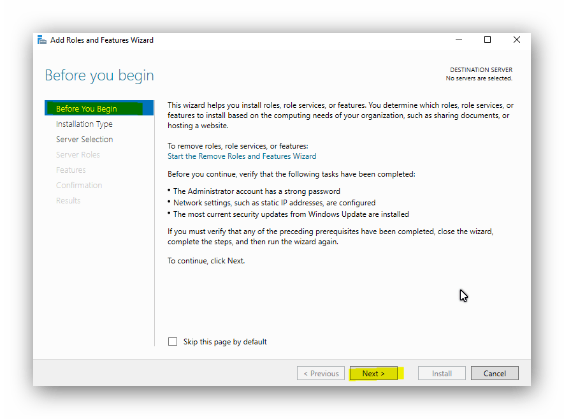
Task: Click the 'To continue, click Next.' text
Action: pyautogui.click(x=206, y=261)
